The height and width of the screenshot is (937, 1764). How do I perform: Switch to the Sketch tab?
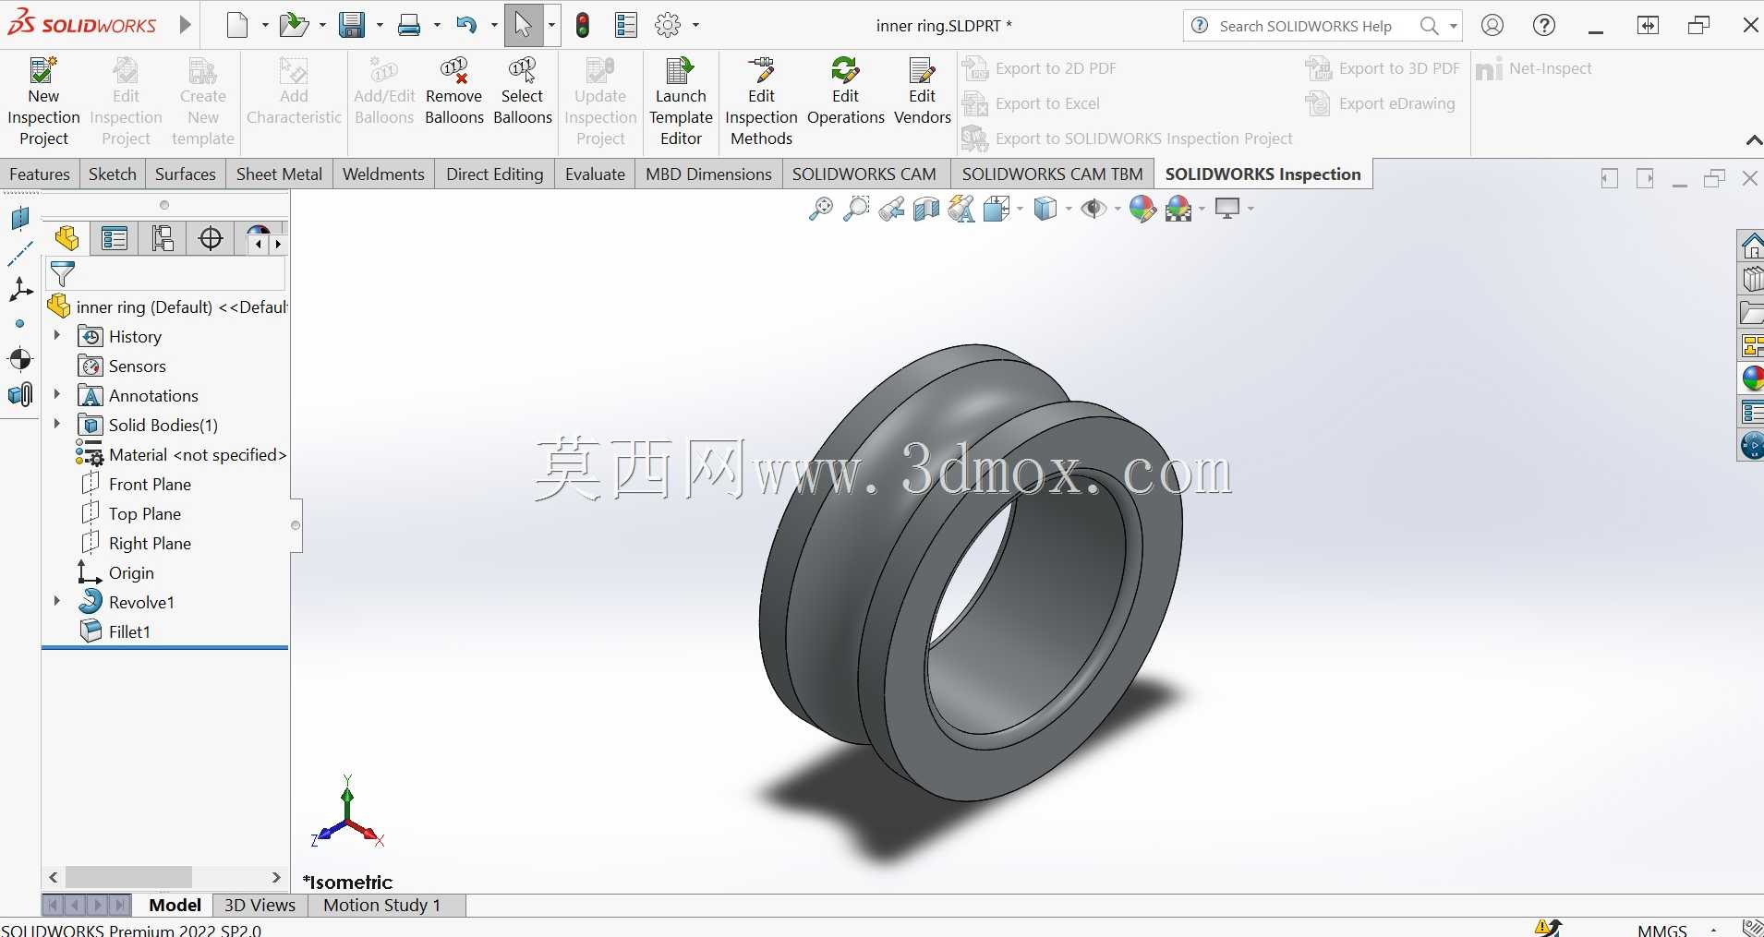tap(113, 174)
